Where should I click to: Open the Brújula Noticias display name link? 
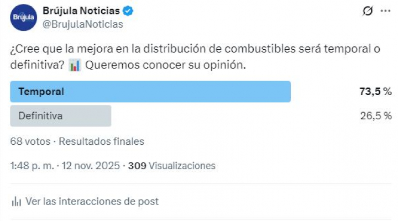pyautogui.click(x=81, y=12)
